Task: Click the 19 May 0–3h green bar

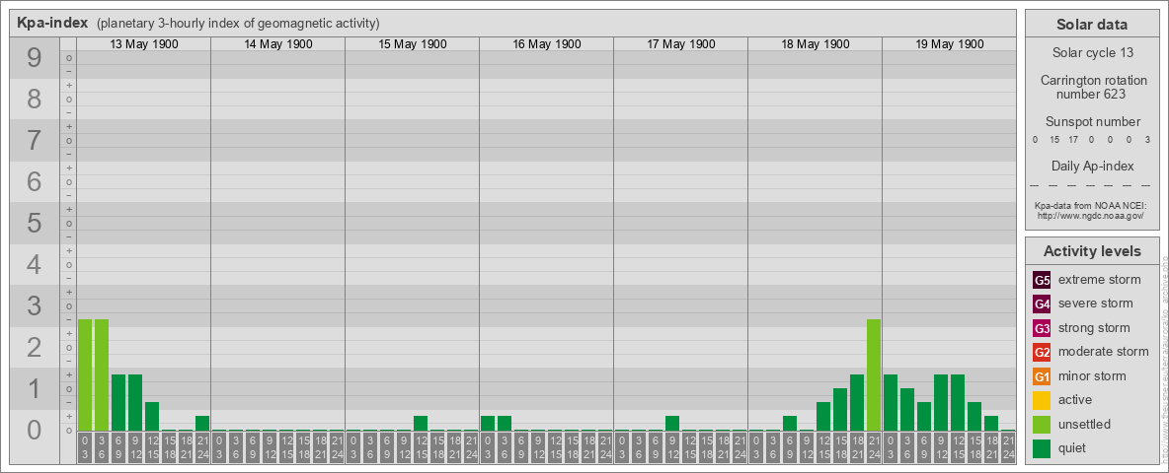Action: 891,402
